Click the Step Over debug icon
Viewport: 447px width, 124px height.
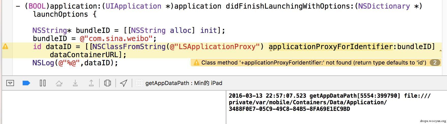(x=59, y=83)
